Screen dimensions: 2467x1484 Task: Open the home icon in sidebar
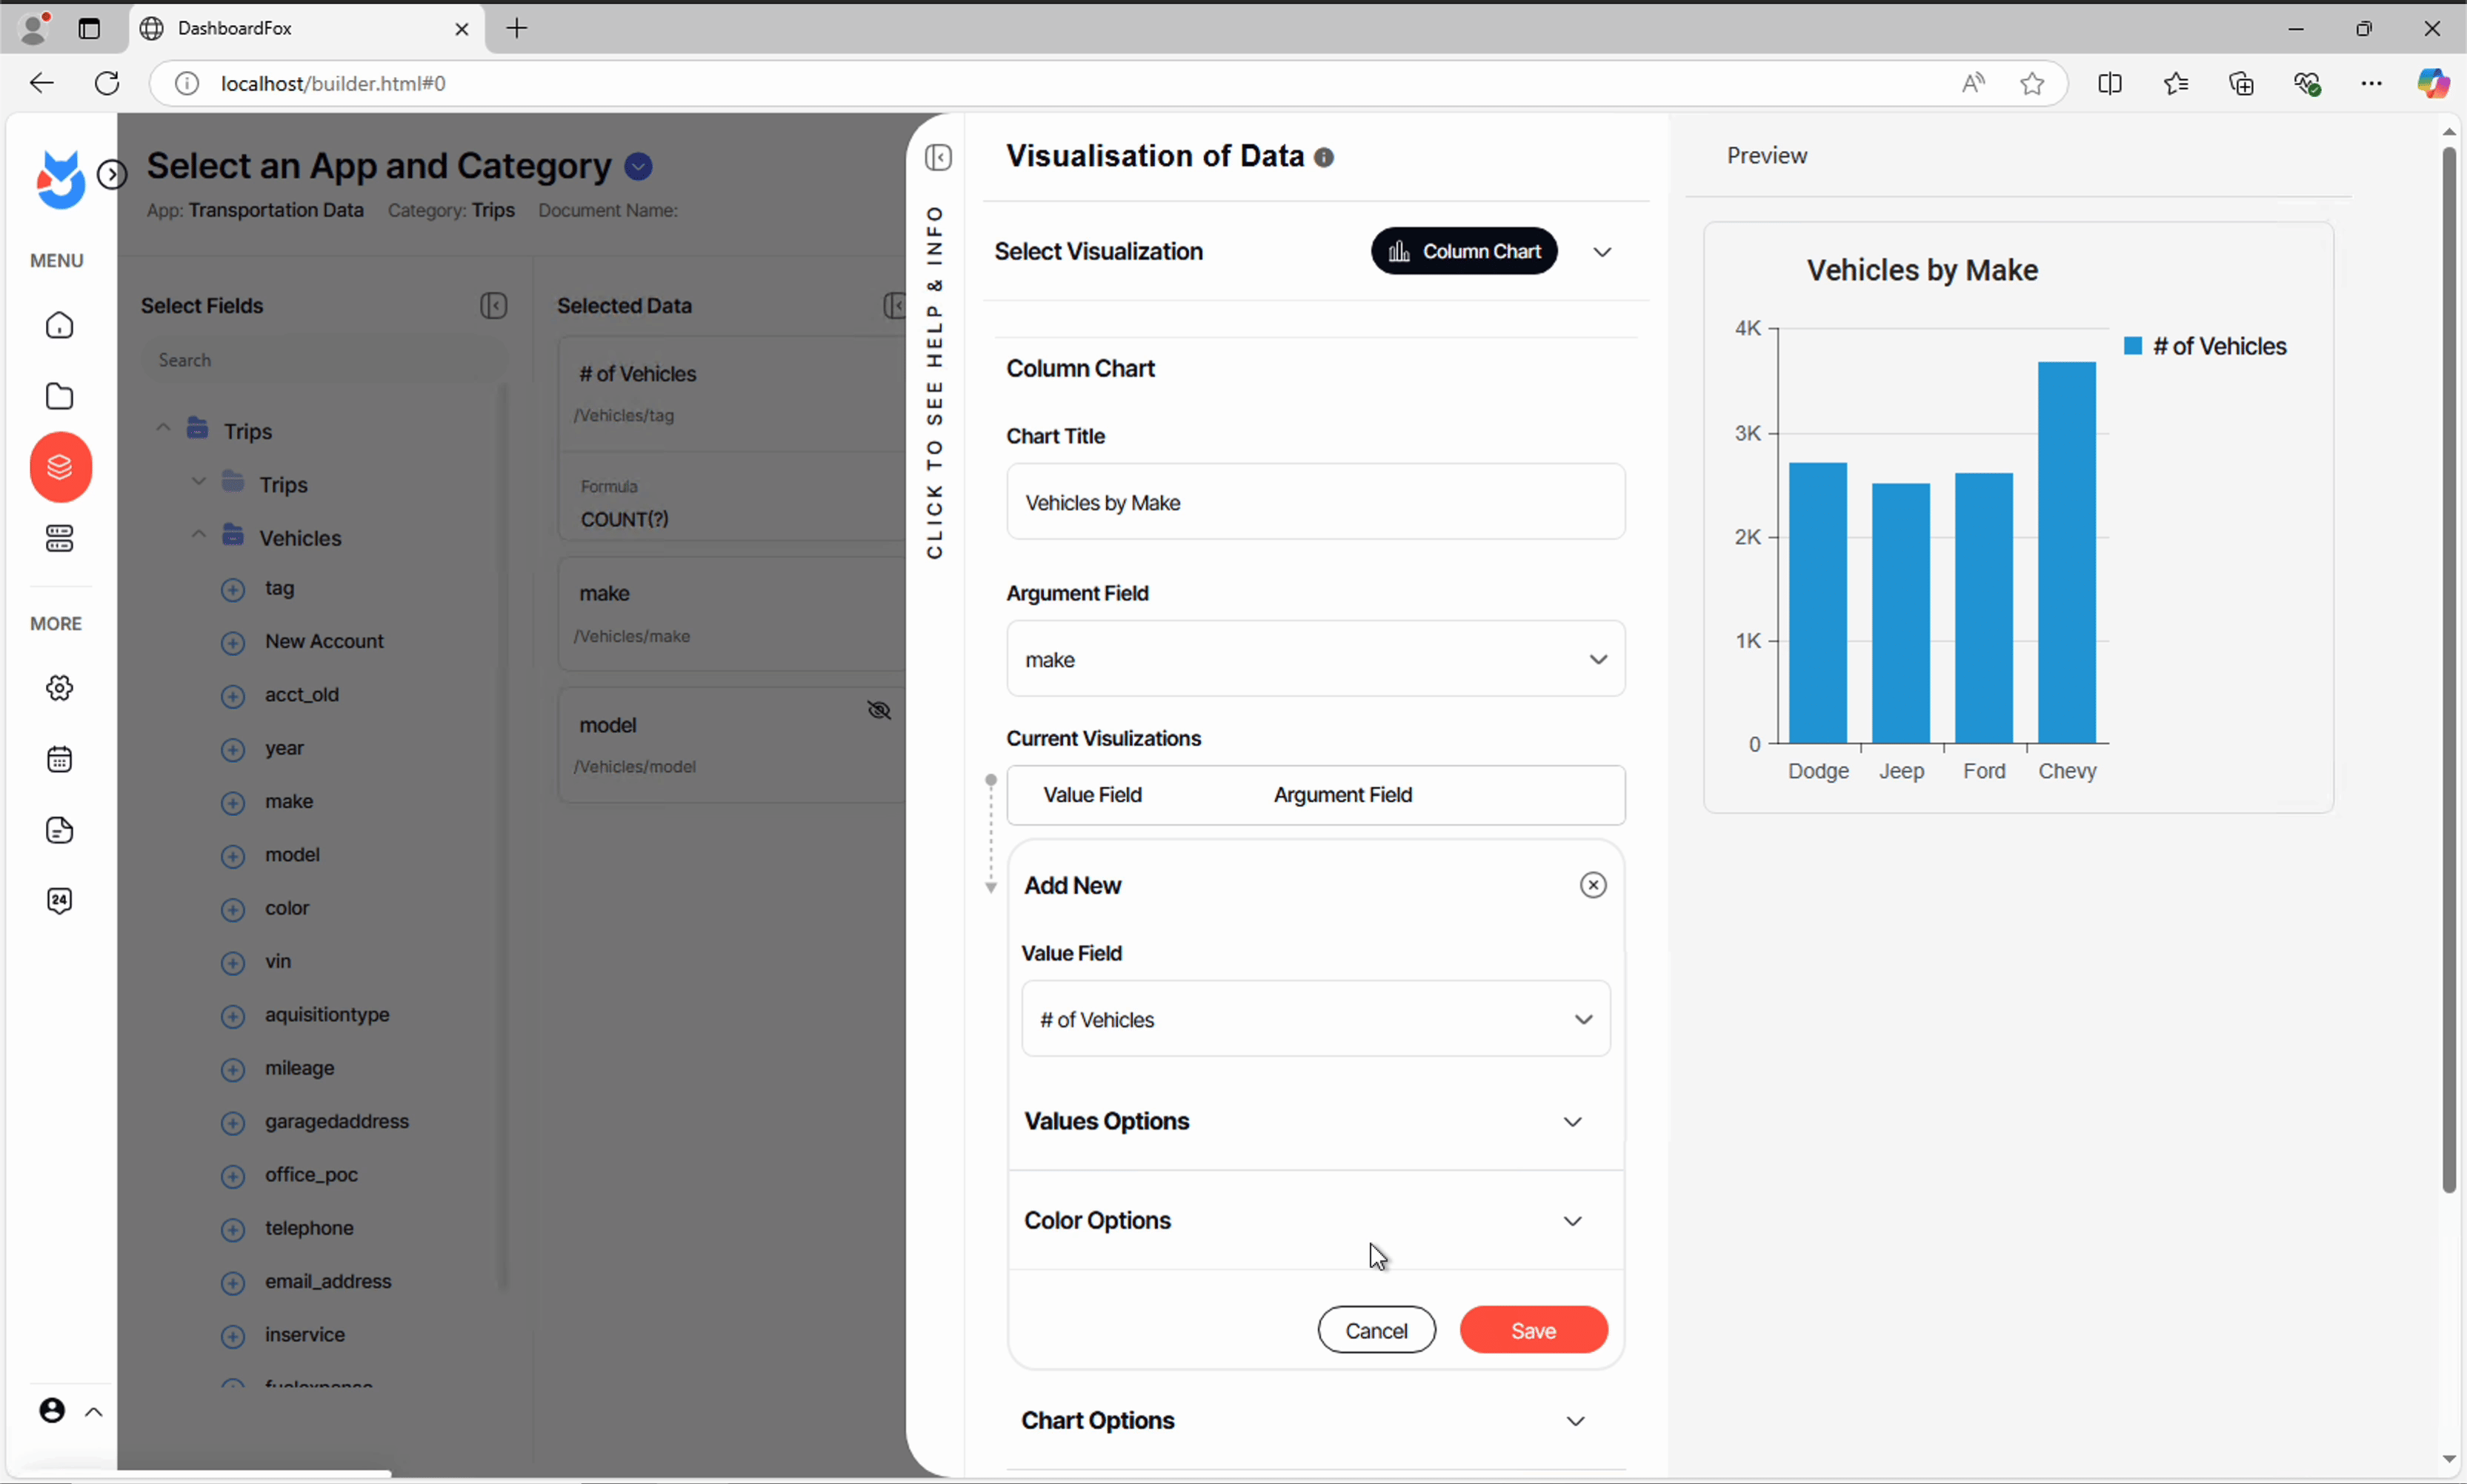tap(60, 326)
